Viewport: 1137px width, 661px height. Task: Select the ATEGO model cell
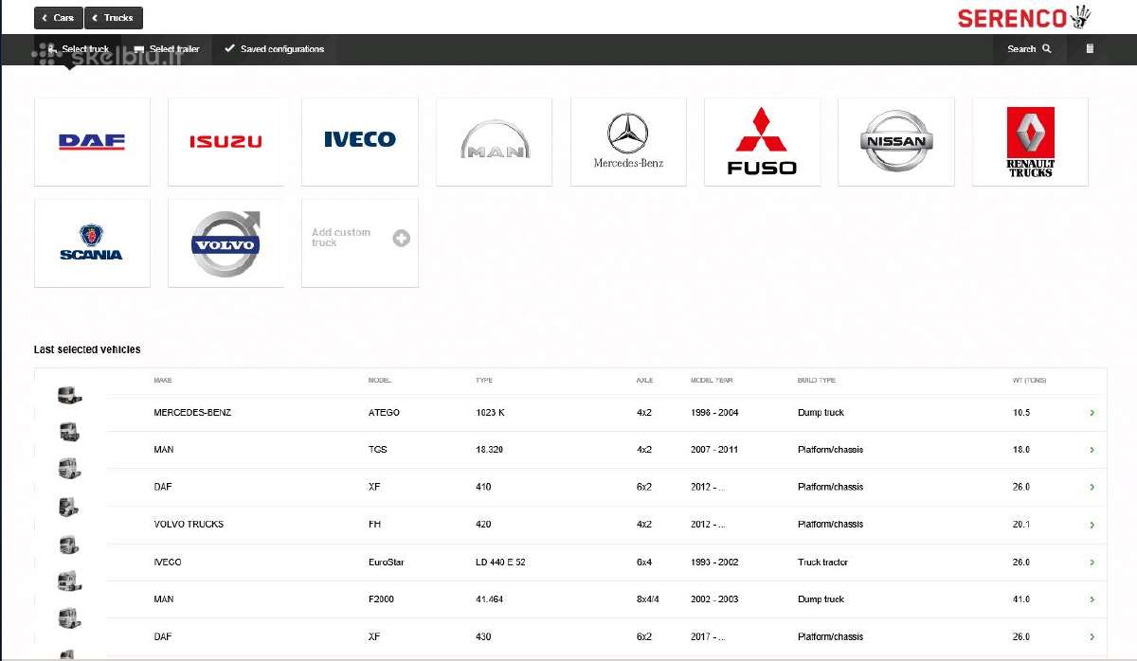click(384, 413)
